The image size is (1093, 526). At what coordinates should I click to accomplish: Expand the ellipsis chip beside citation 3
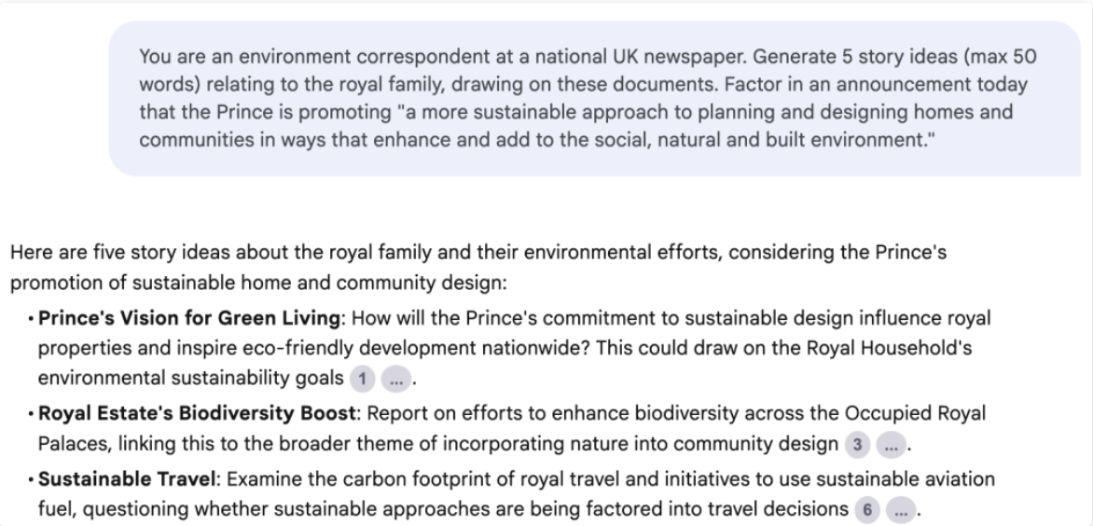[x=892, y=445]
